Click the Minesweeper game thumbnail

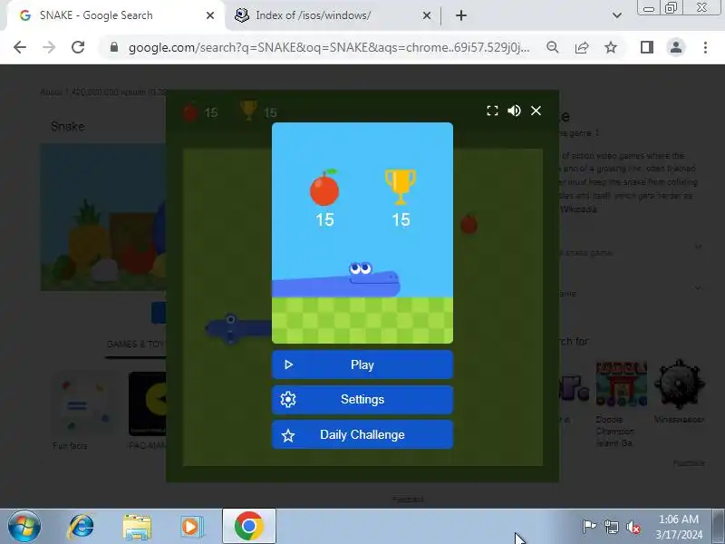point(679,384)
